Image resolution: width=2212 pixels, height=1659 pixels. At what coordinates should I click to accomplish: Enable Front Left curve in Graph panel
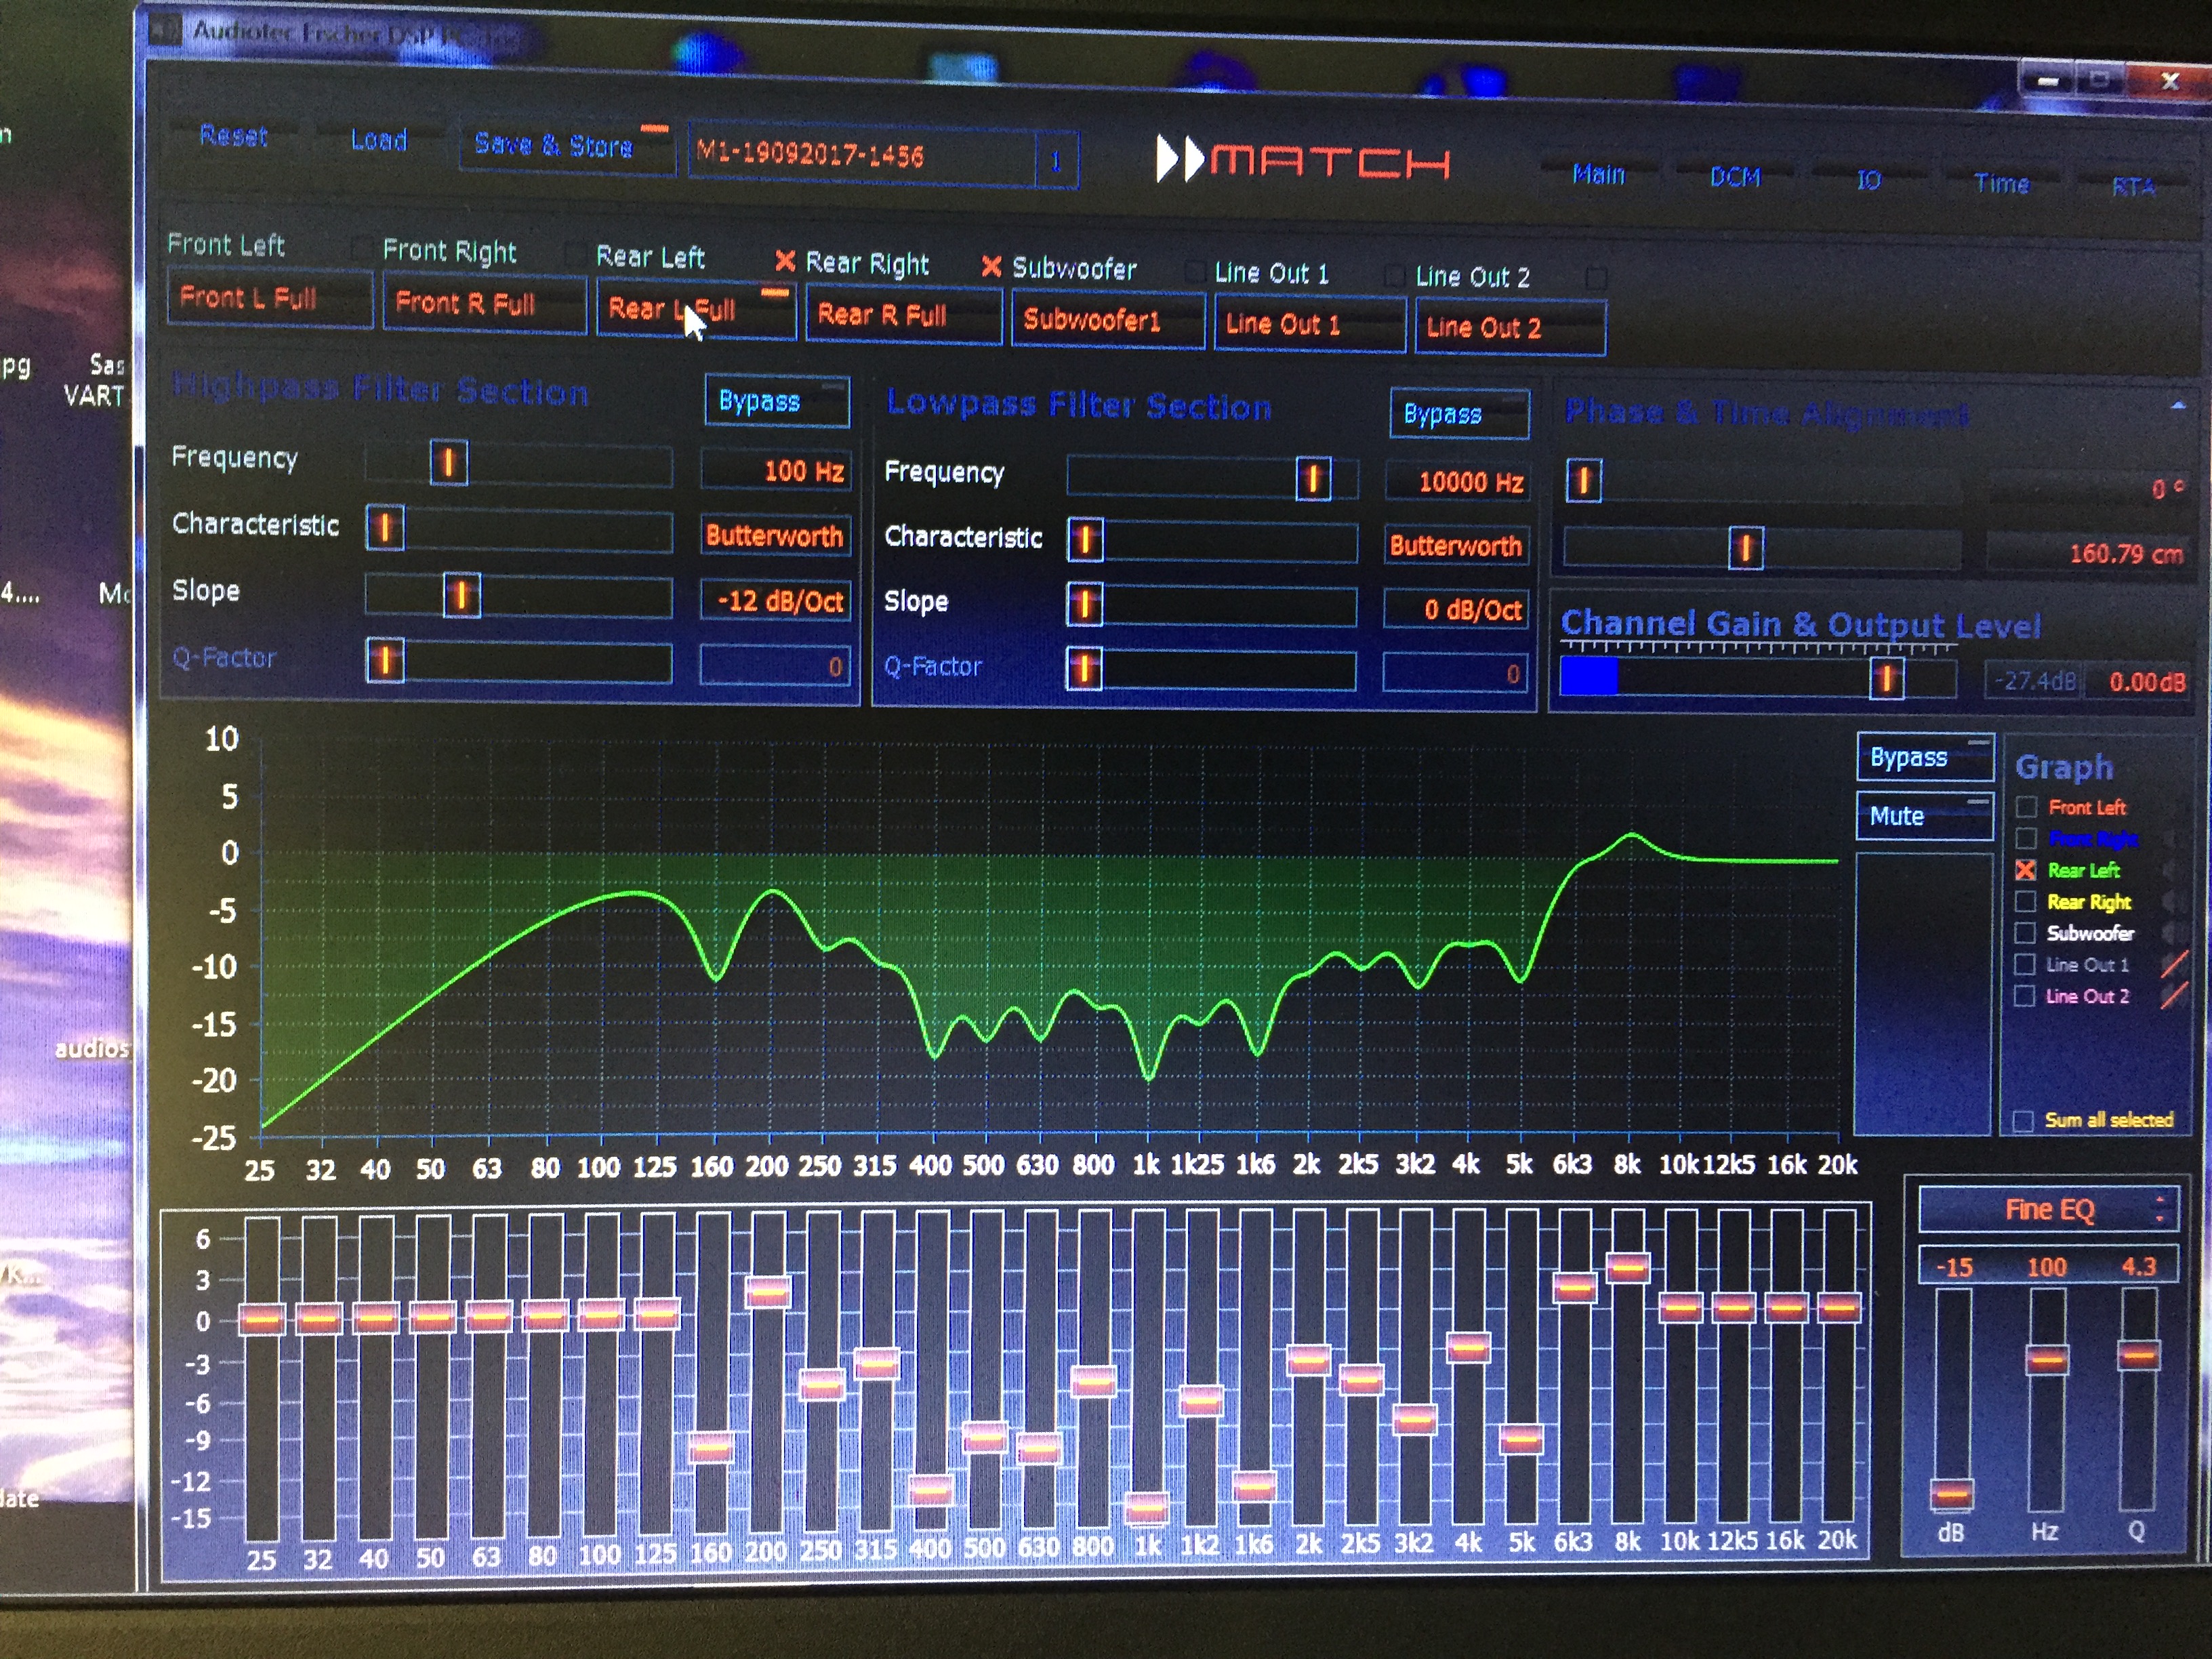click(x=2027, y=807)
